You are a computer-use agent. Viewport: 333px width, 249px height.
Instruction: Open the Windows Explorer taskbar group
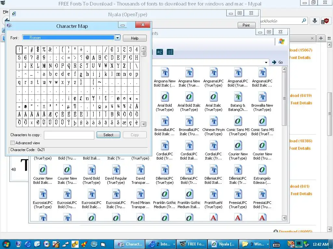254,244
